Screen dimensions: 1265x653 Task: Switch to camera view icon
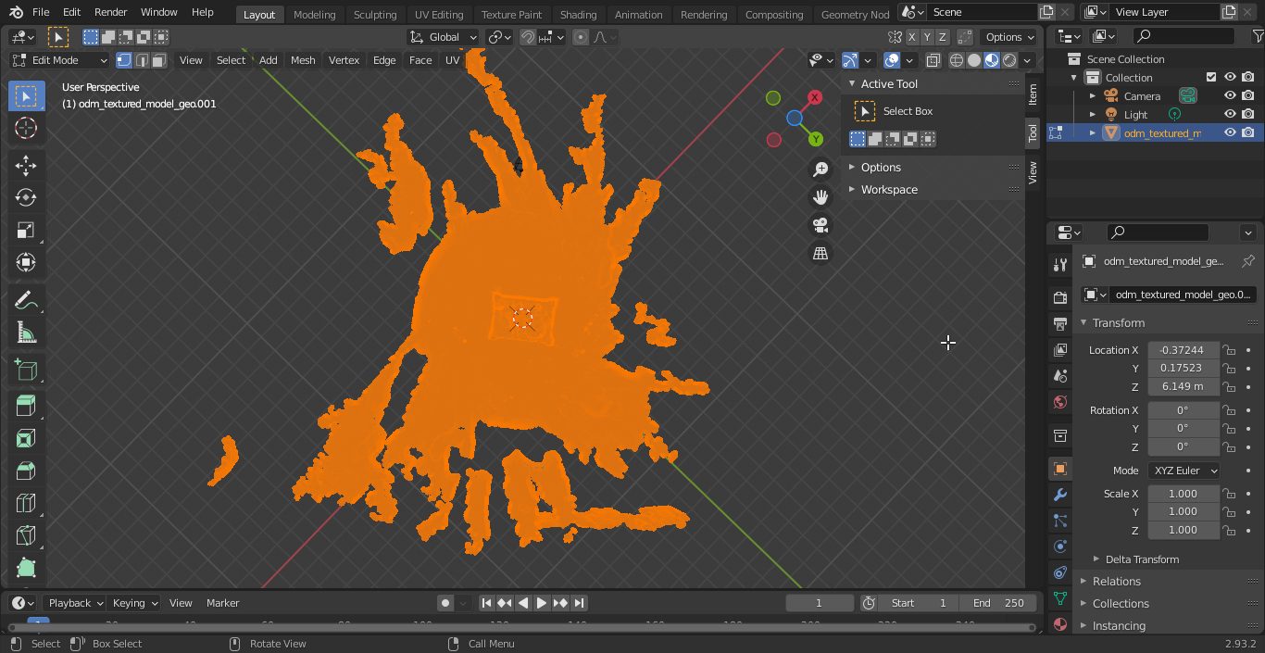[x=820, y=225]
